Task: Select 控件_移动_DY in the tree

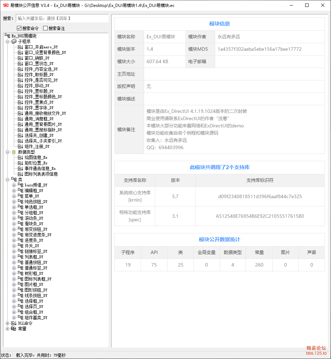Action: [x=37, y=86]
